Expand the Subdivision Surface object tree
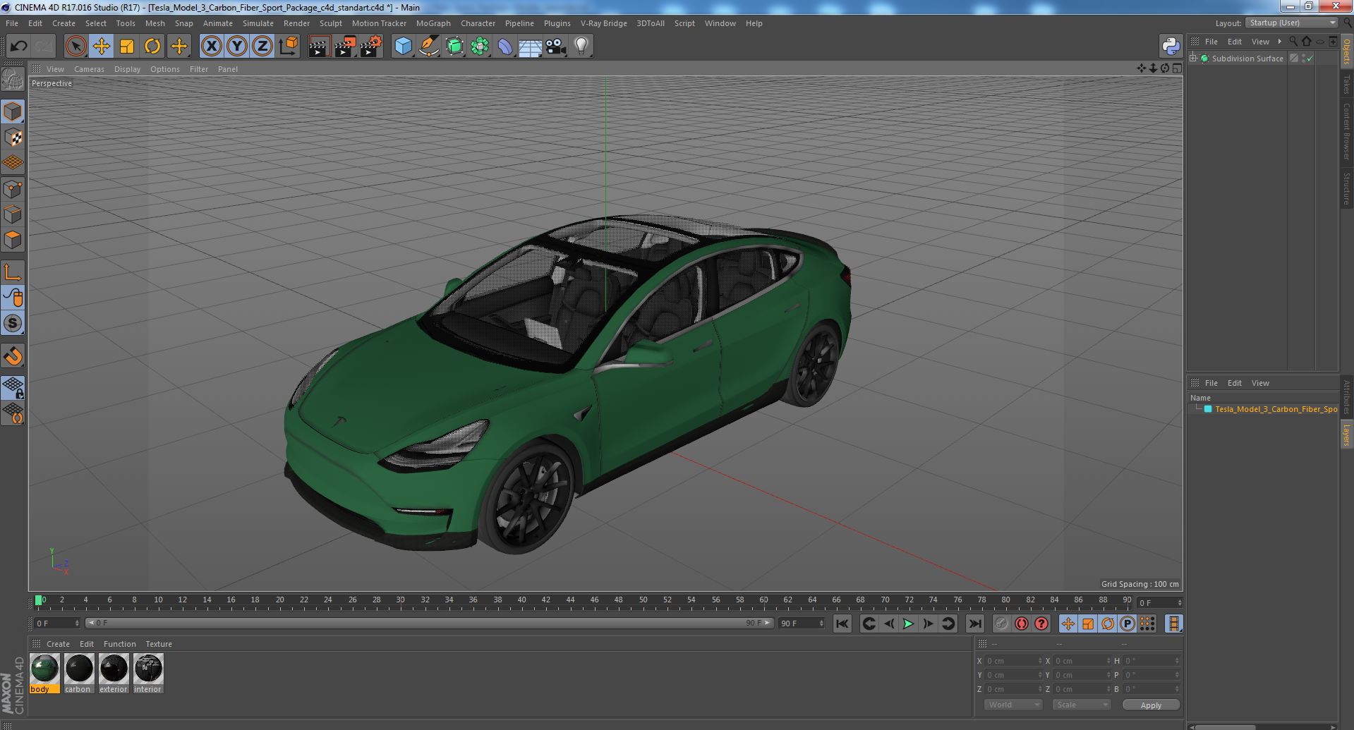This screenshot has height=730, width=1354. point(1193,58)
